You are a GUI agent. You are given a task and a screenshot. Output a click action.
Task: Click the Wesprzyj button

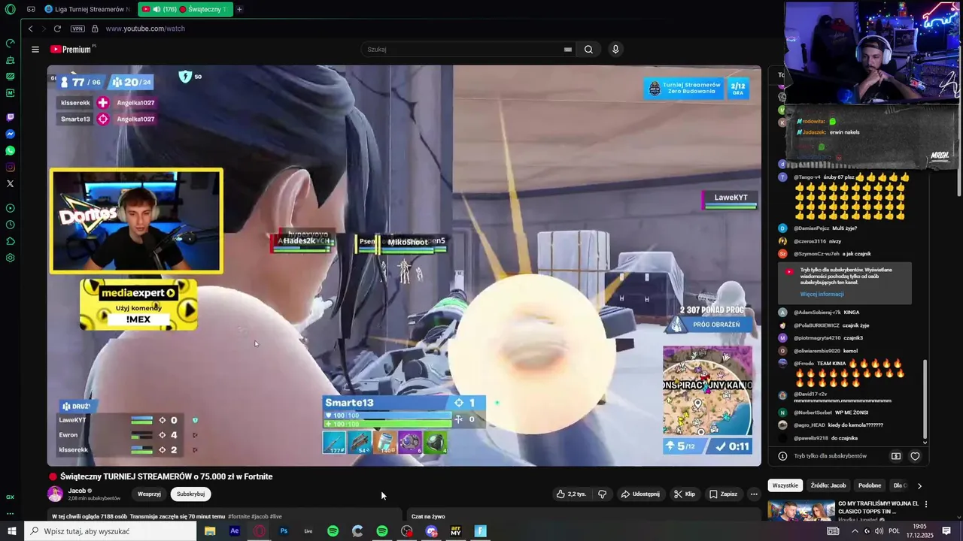[149, 494]
